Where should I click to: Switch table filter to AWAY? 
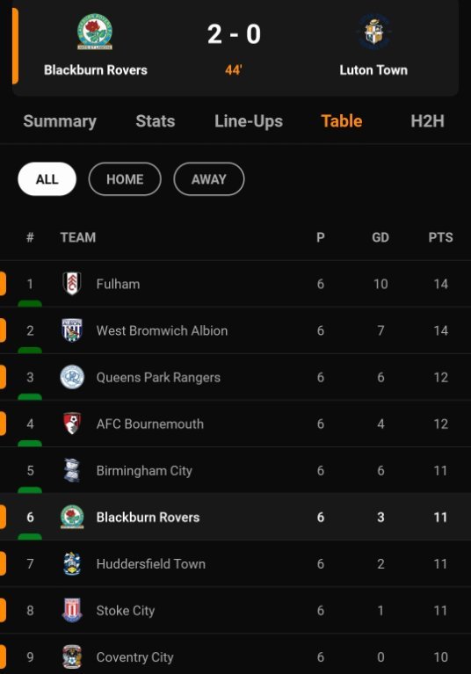209,178
